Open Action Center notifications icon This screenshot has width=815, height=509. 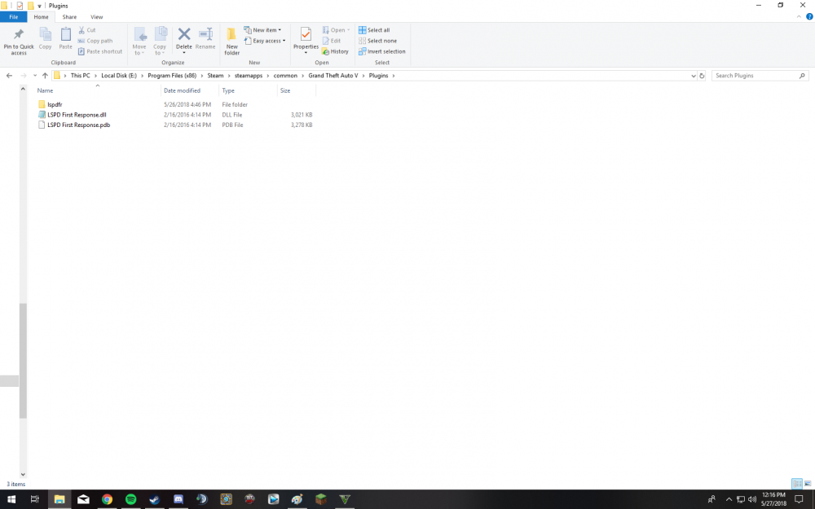pos(799,500)
